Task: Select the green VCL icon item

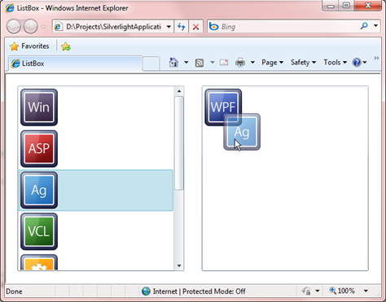Action: [39, 231]
